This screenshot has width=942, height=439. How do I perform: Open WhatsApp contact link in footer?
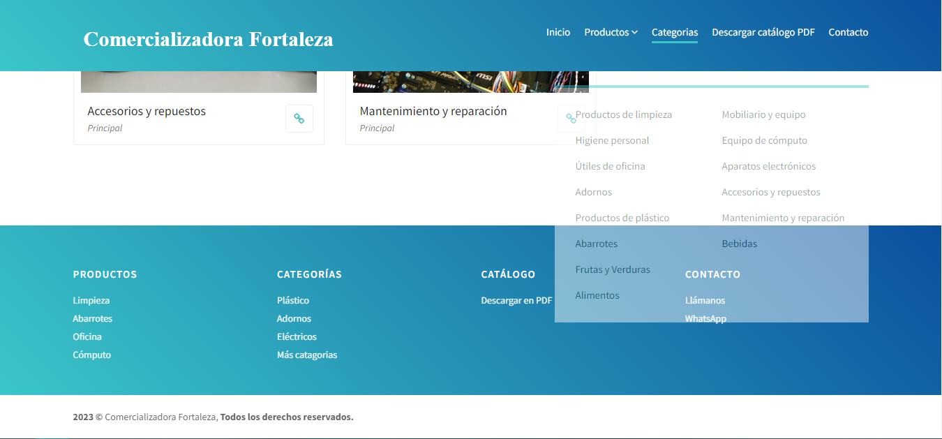tap(705, 318)
